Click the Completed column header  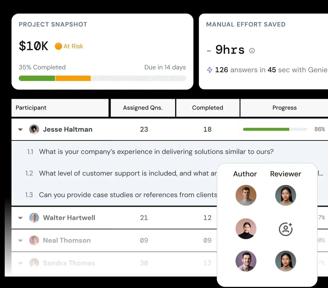point(208,108)
